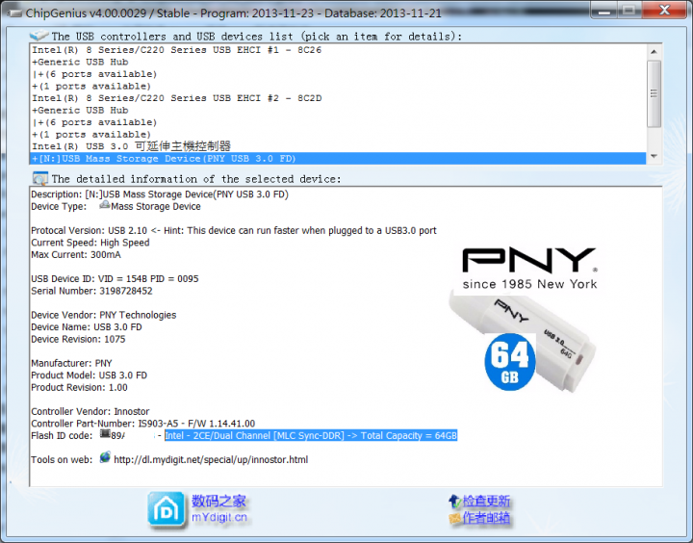Click the check update arrow icon
Viewport: 693px width, 543px height.
pyautogui.click(x=454, y=501)
